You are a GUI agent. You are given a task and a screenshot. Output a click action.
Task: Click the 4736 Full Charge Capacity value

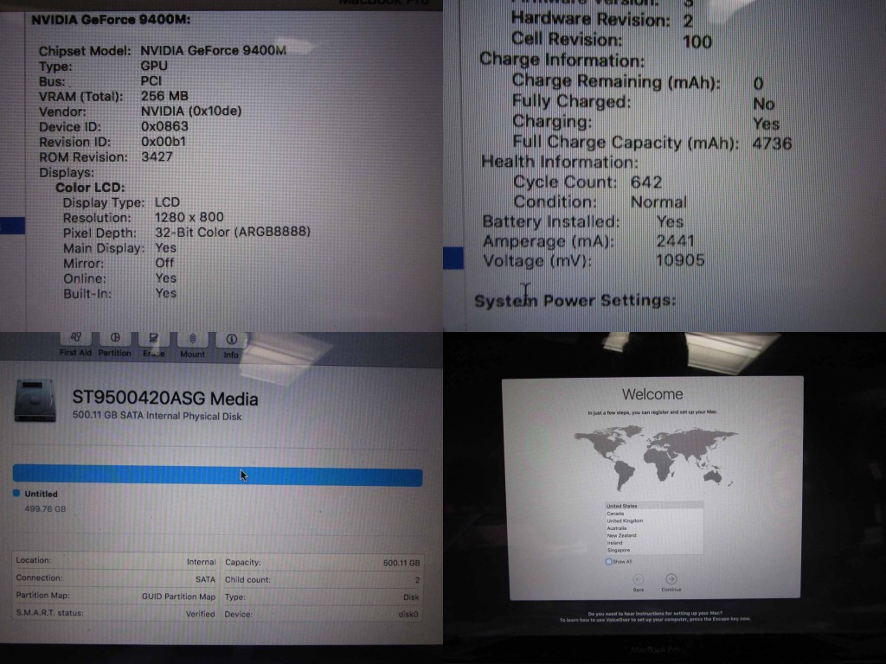coord(773,144)
